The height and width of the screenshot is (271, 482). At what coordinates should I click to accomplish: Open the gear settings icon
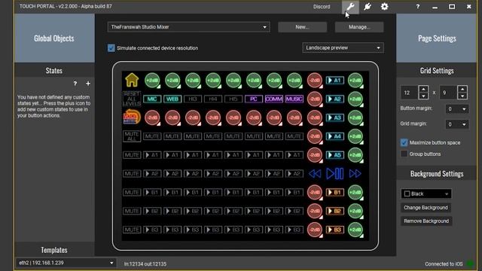pyautogui.click(x=384, y=7)
